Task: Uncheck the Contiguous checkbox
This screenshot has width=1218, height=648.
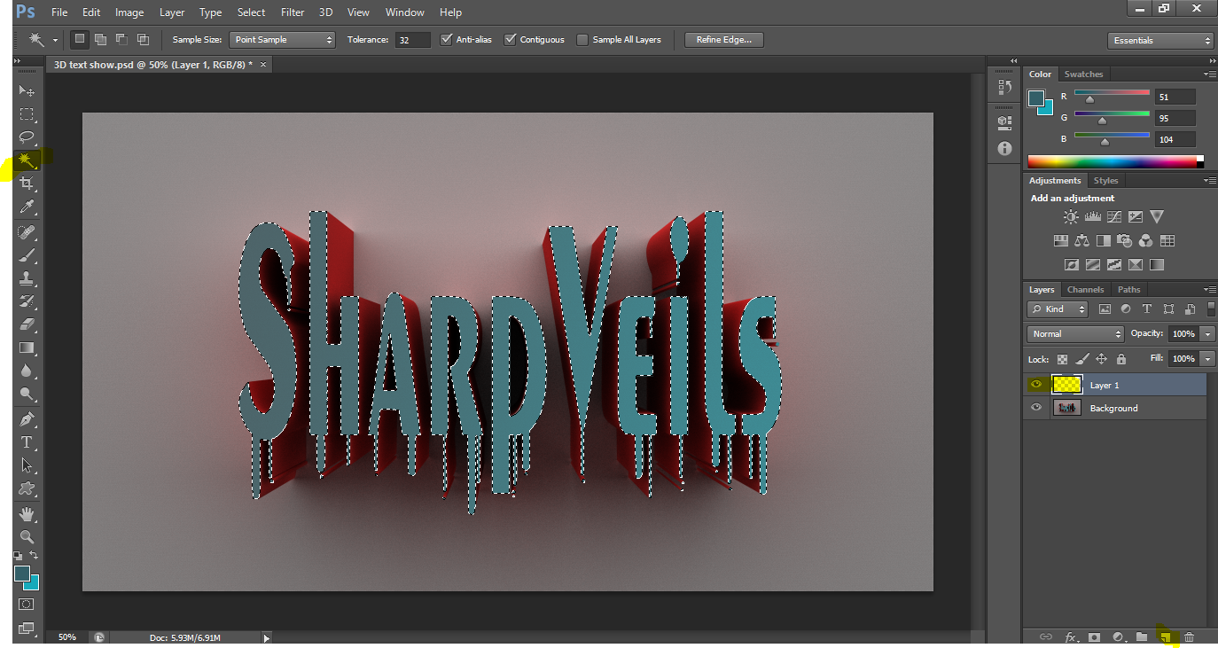Action: (510, 40)
